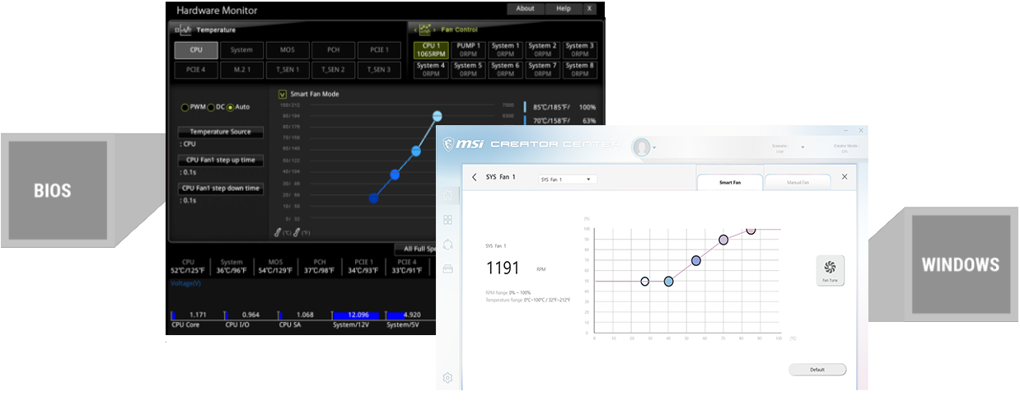Close Hardware Monitor with the X button

click(x=590, y=9)
